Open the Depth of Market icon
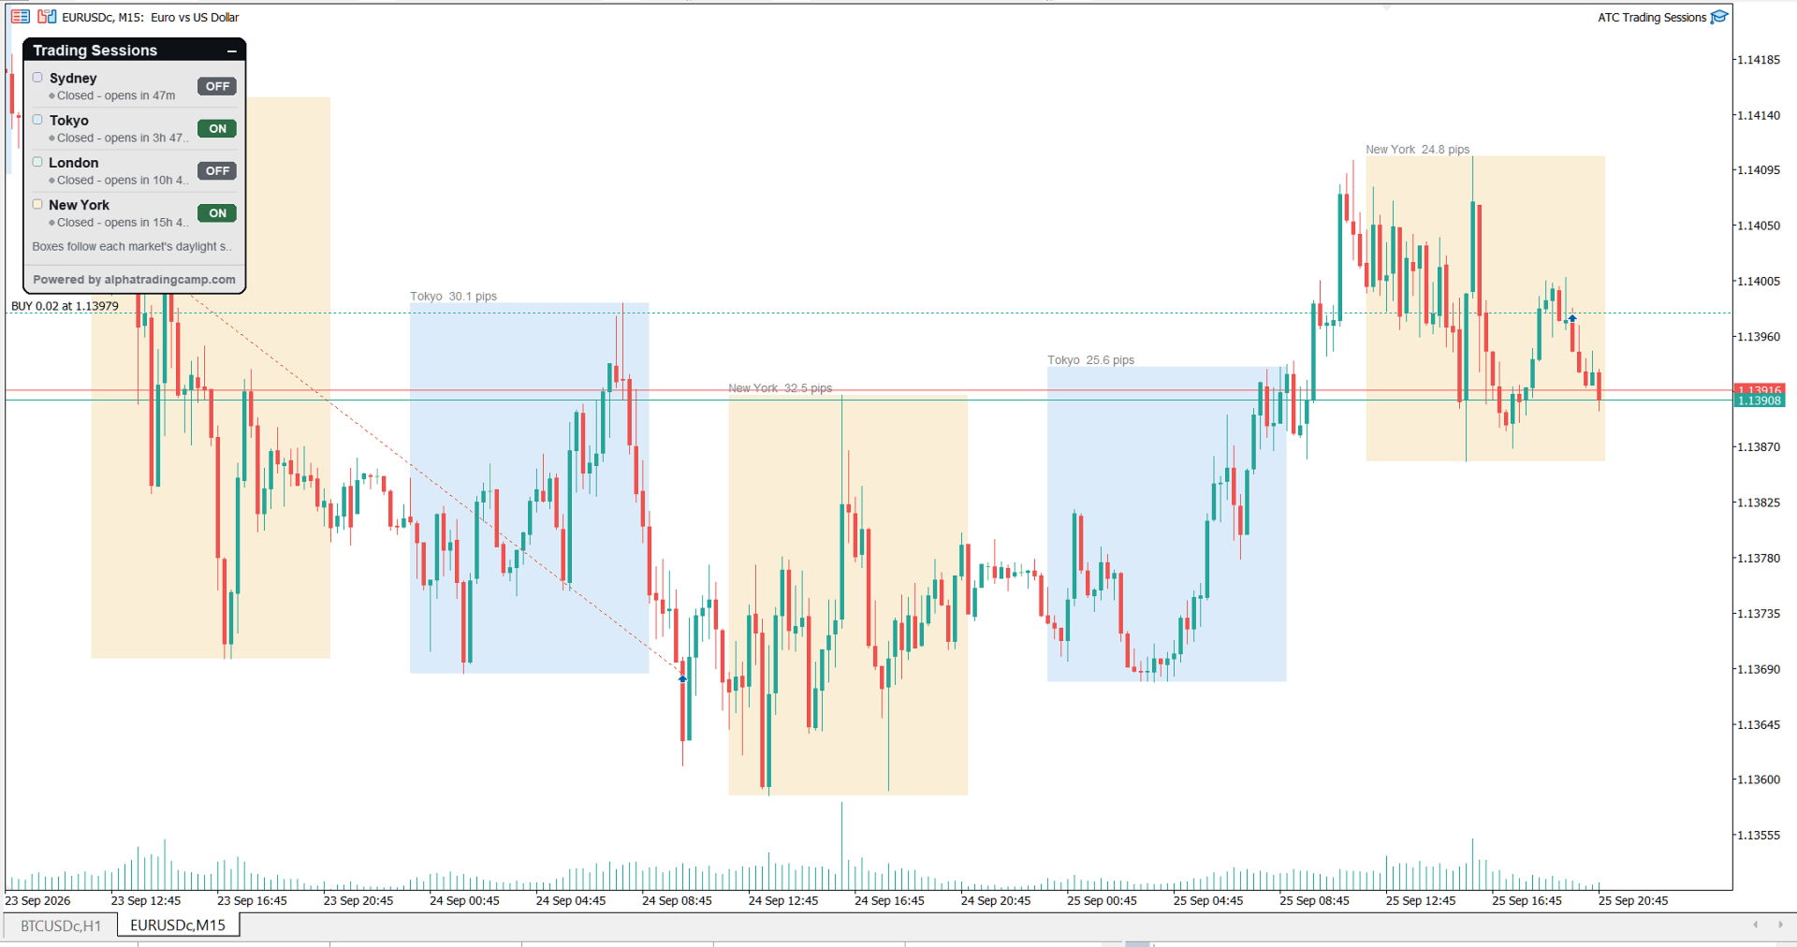 [x=47, y=17]
